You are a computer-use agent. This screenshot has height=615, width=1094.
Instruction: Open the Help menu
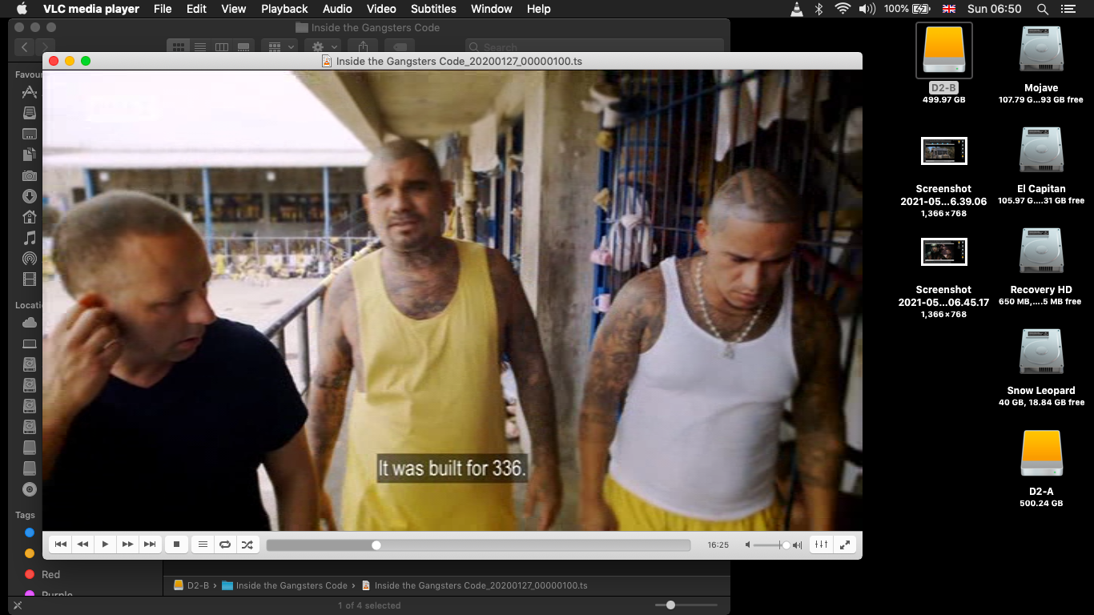(539, 9)
